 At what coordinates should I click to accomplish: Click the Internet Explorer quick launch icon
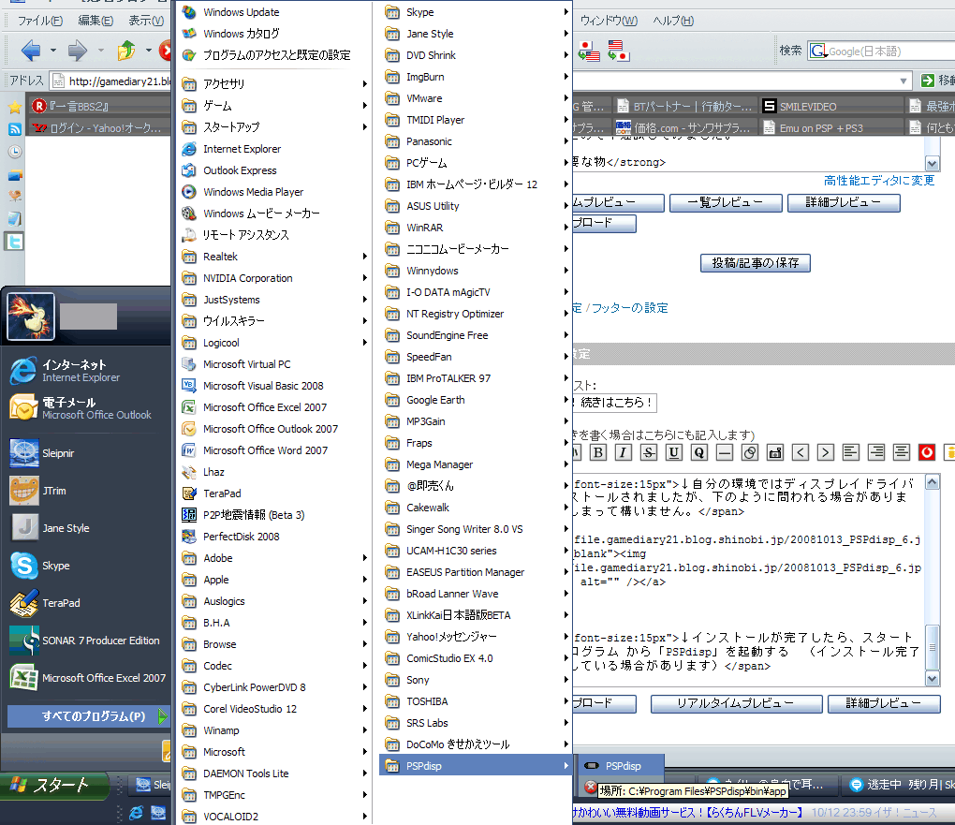[137, 812]
